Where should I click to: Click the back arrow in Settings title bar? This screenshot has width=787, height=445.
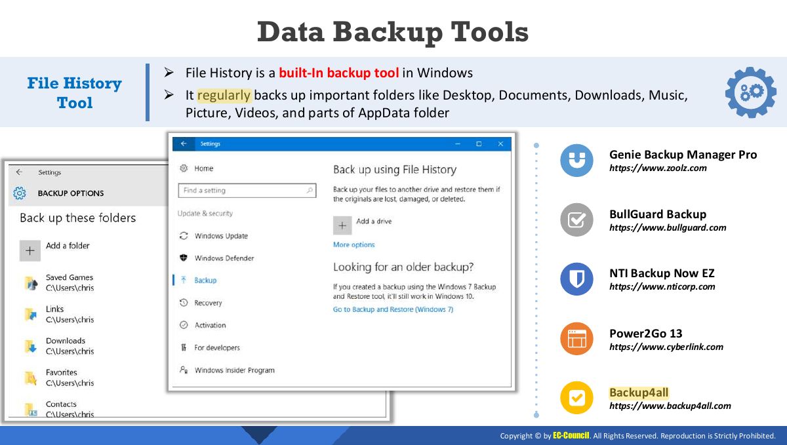click(184, 144)
